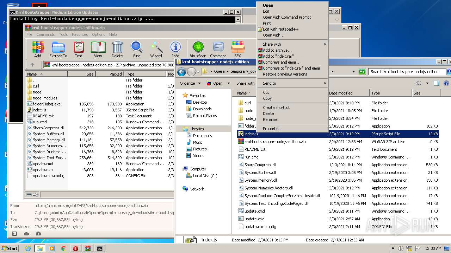The width and height of the screenshot is (451, 253).
Task: Click the Extract To toolbar icon
Action: pos(58,49)
